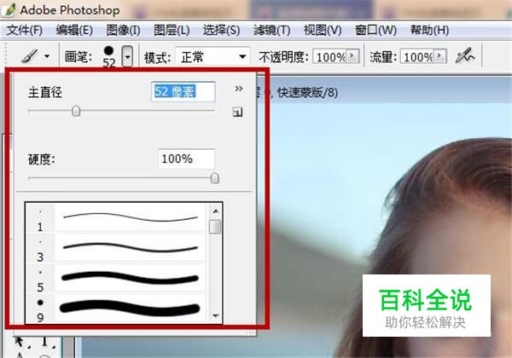The width and height of the screenshot is (512, 358).
Task: Enable the airbrush option icon
Action: click(465, 56)
